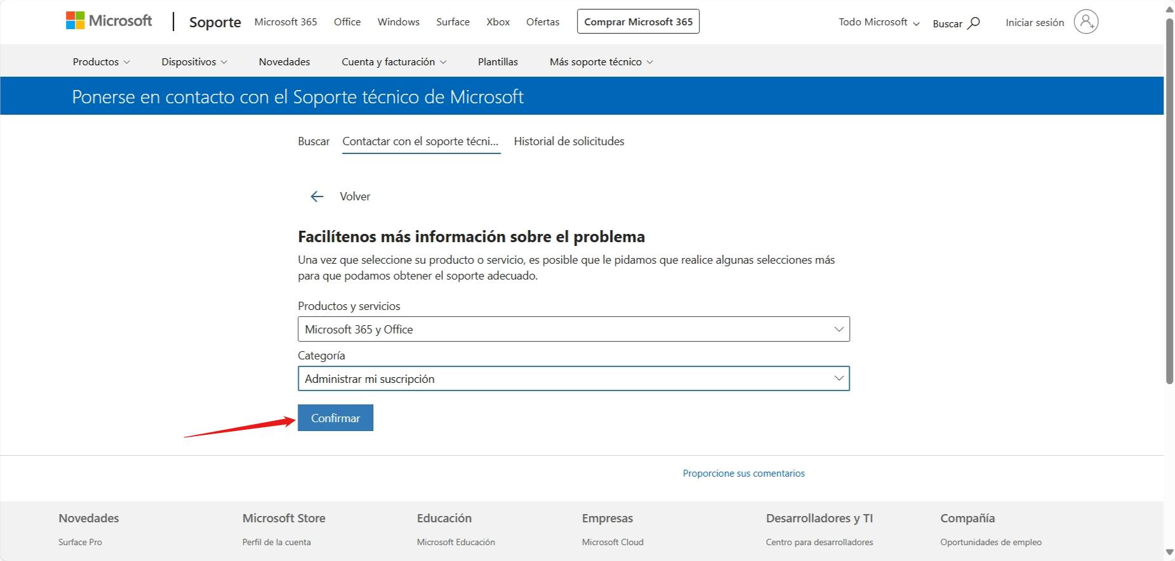Select Contactar con el soporte técnico tab
This screenshot has width=1175, height=561.
pos(421,141)
